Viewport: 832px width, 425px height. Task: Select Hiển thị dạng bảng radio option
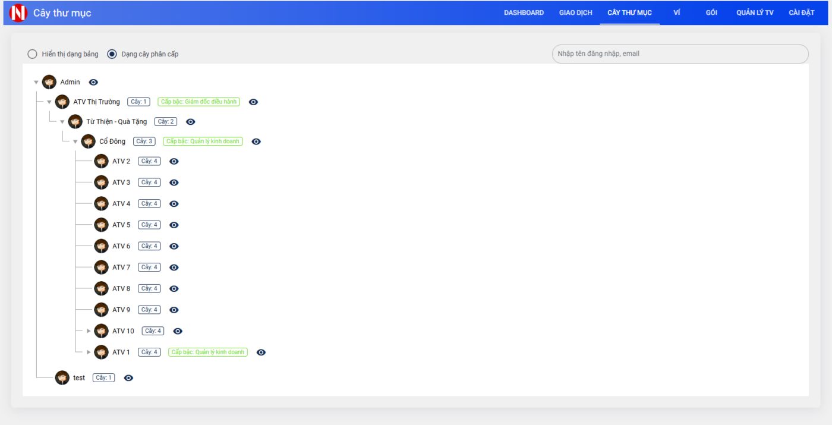32,54
